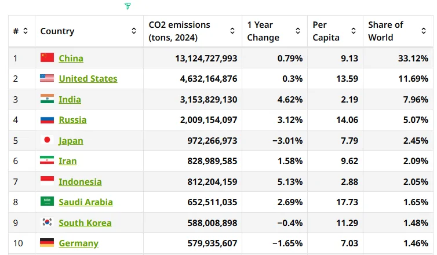Image resolution: width=437 pixels, height=255 pixels.
Task: Click the Japan flag icon
Action: click(x=47, y=140)
